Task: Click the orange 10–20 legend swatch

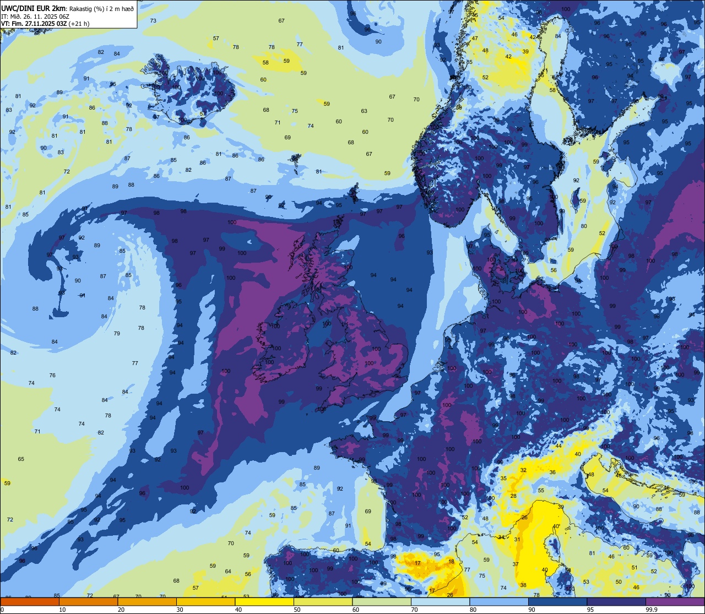Action: tap(88, 601)
